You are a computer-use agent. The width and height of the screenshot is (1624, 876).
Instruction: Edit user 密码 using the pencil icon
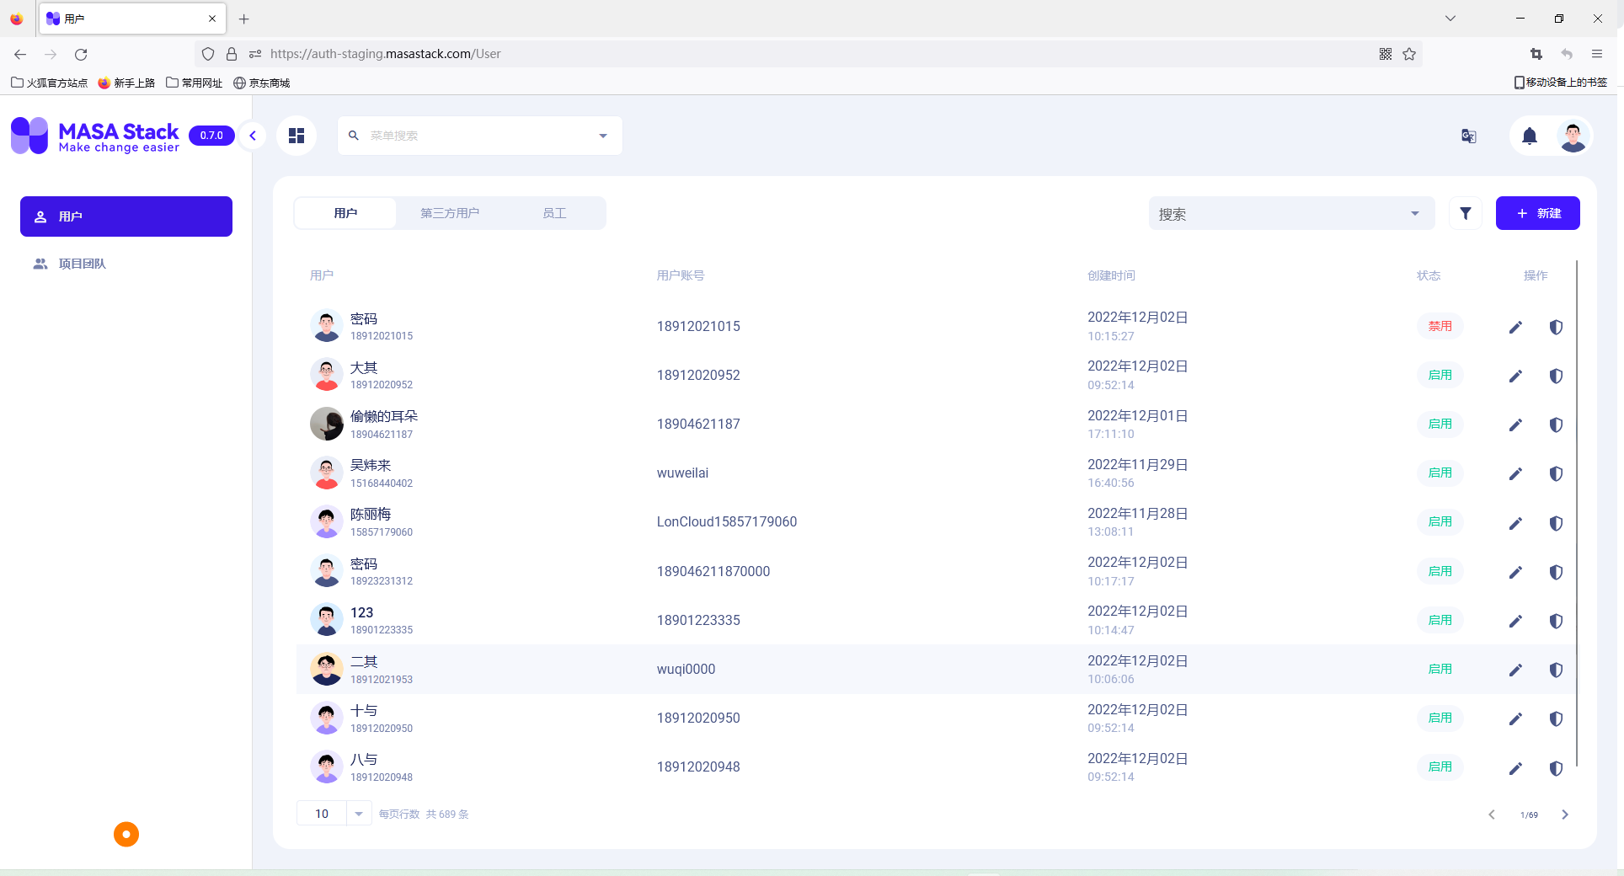(1515, 327)
